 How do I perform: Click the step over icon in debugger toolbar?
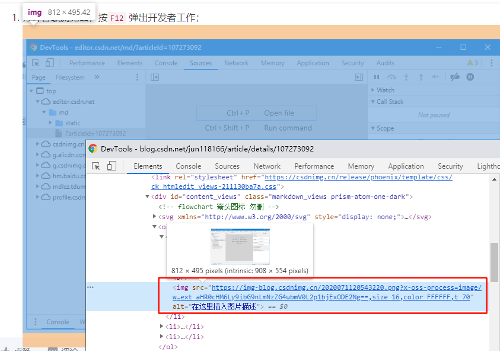[391, 77]
